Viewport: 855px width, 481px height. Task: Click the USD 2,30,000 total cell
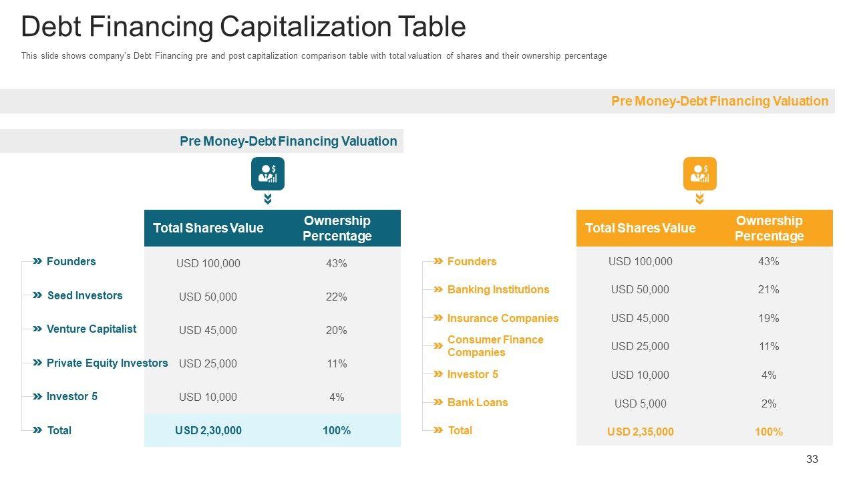[208, 430]
